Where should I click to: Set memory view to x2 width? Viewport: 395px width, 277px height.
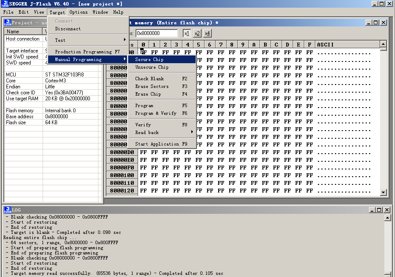(x=197, y=33)
